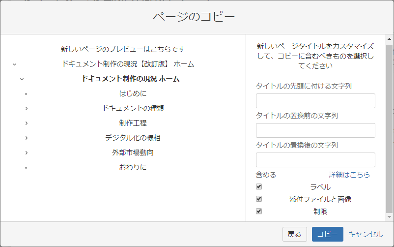Click the scrollbar down arrow

(x=390, y=217)
